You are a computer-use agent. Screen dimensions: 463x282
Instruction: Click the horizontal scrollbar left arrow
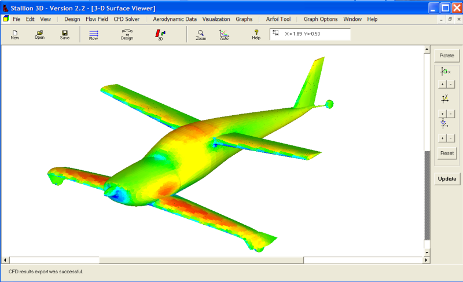pos(5,260)
